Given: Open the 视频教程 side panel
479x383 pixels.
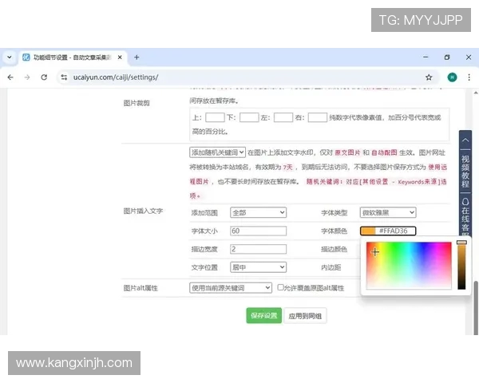Looking at the screenshot, I should click(x=465, y=171).
